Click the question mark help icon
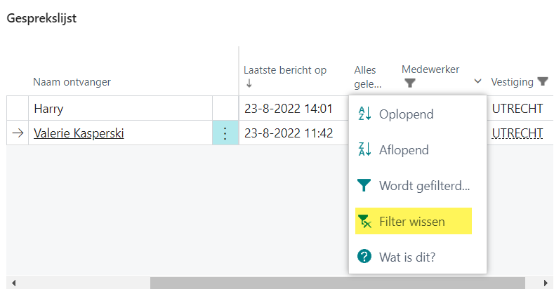 (x=364, y=257)
